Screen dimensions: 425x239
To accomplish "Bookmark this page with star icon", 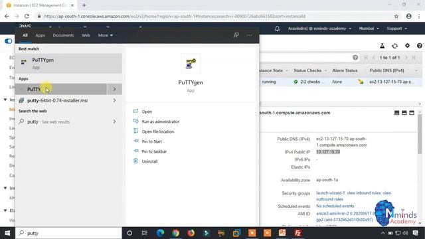I will 396,16.
